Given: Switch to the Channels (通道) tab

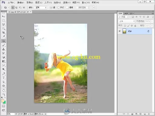Looking at the screenshot, I should 126,13.
